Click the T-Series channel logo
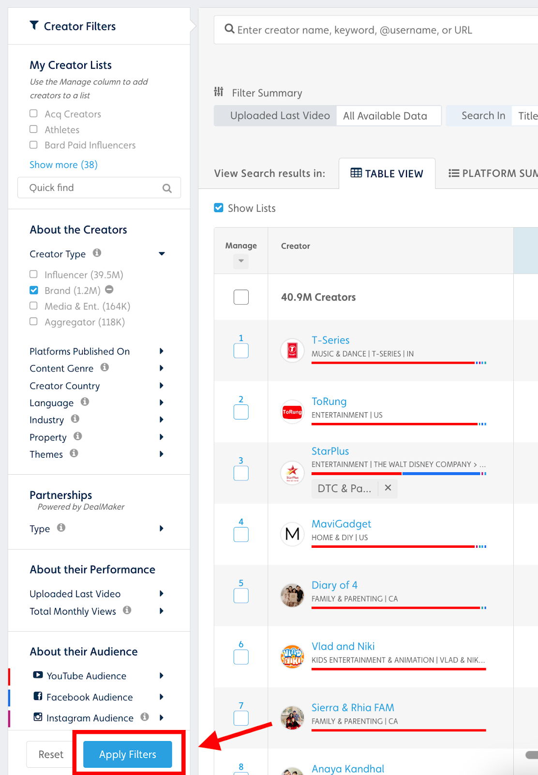Screen dimensions: 538x775 [x=292, y=350]
